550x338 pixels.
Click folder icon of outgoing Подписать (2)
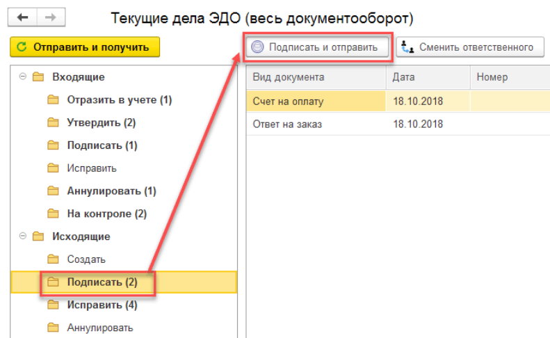coord(54,282)
